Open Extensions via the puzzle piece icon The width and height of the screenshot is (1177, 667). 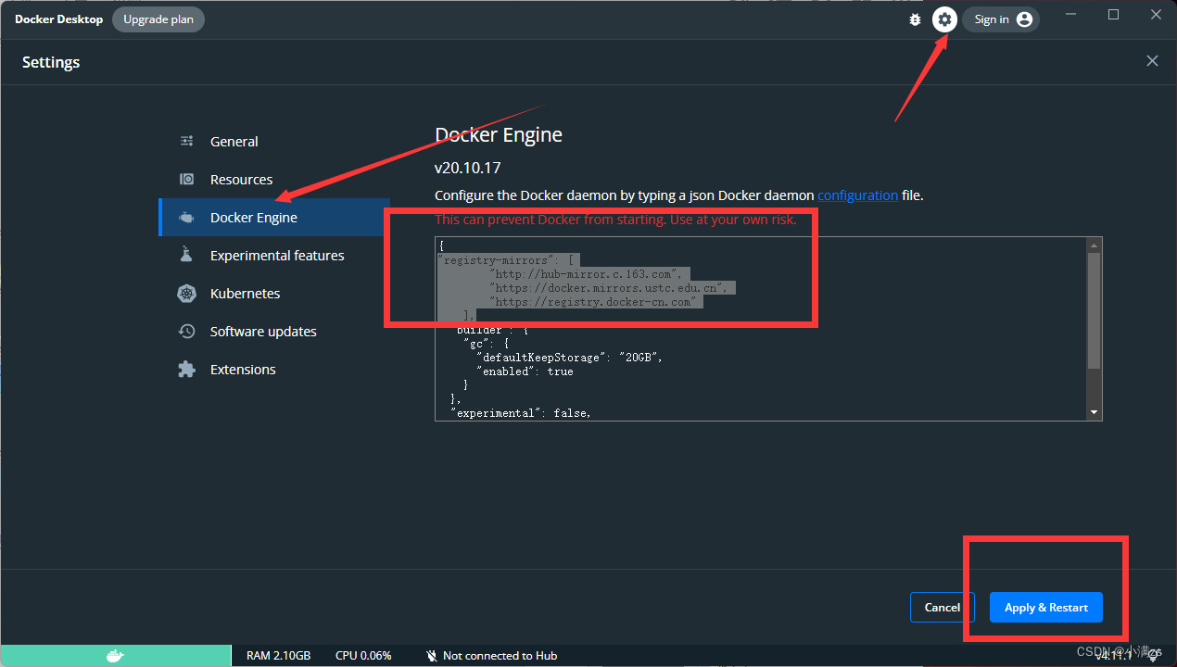pyautogui.click(x=185, y=369)
